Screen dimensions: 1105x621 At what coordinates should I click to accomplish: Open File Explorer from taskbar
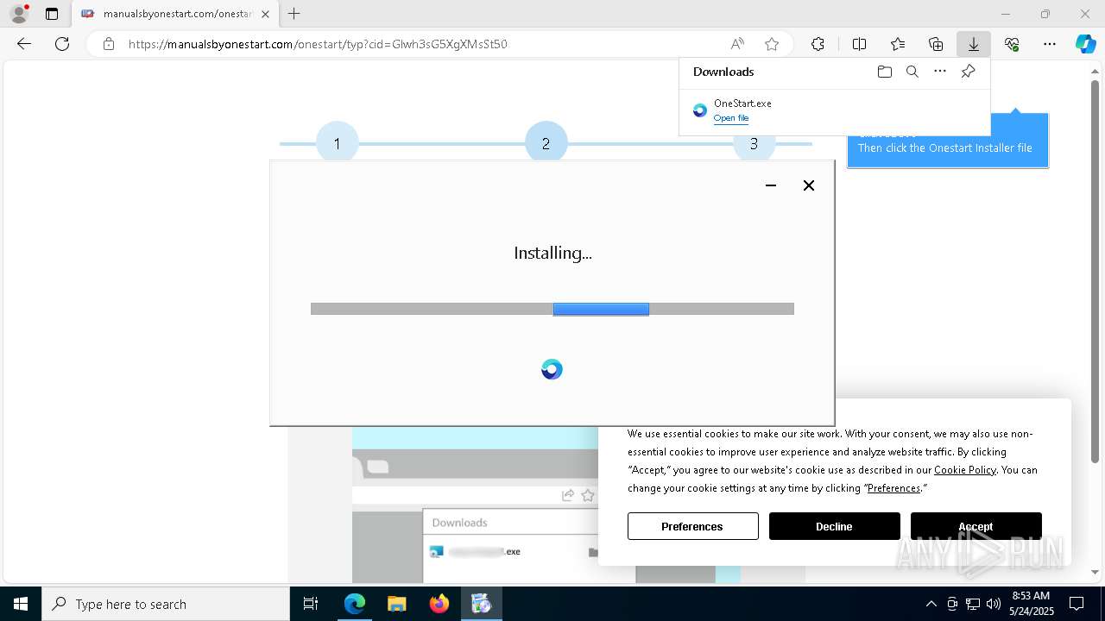[396, 604]
